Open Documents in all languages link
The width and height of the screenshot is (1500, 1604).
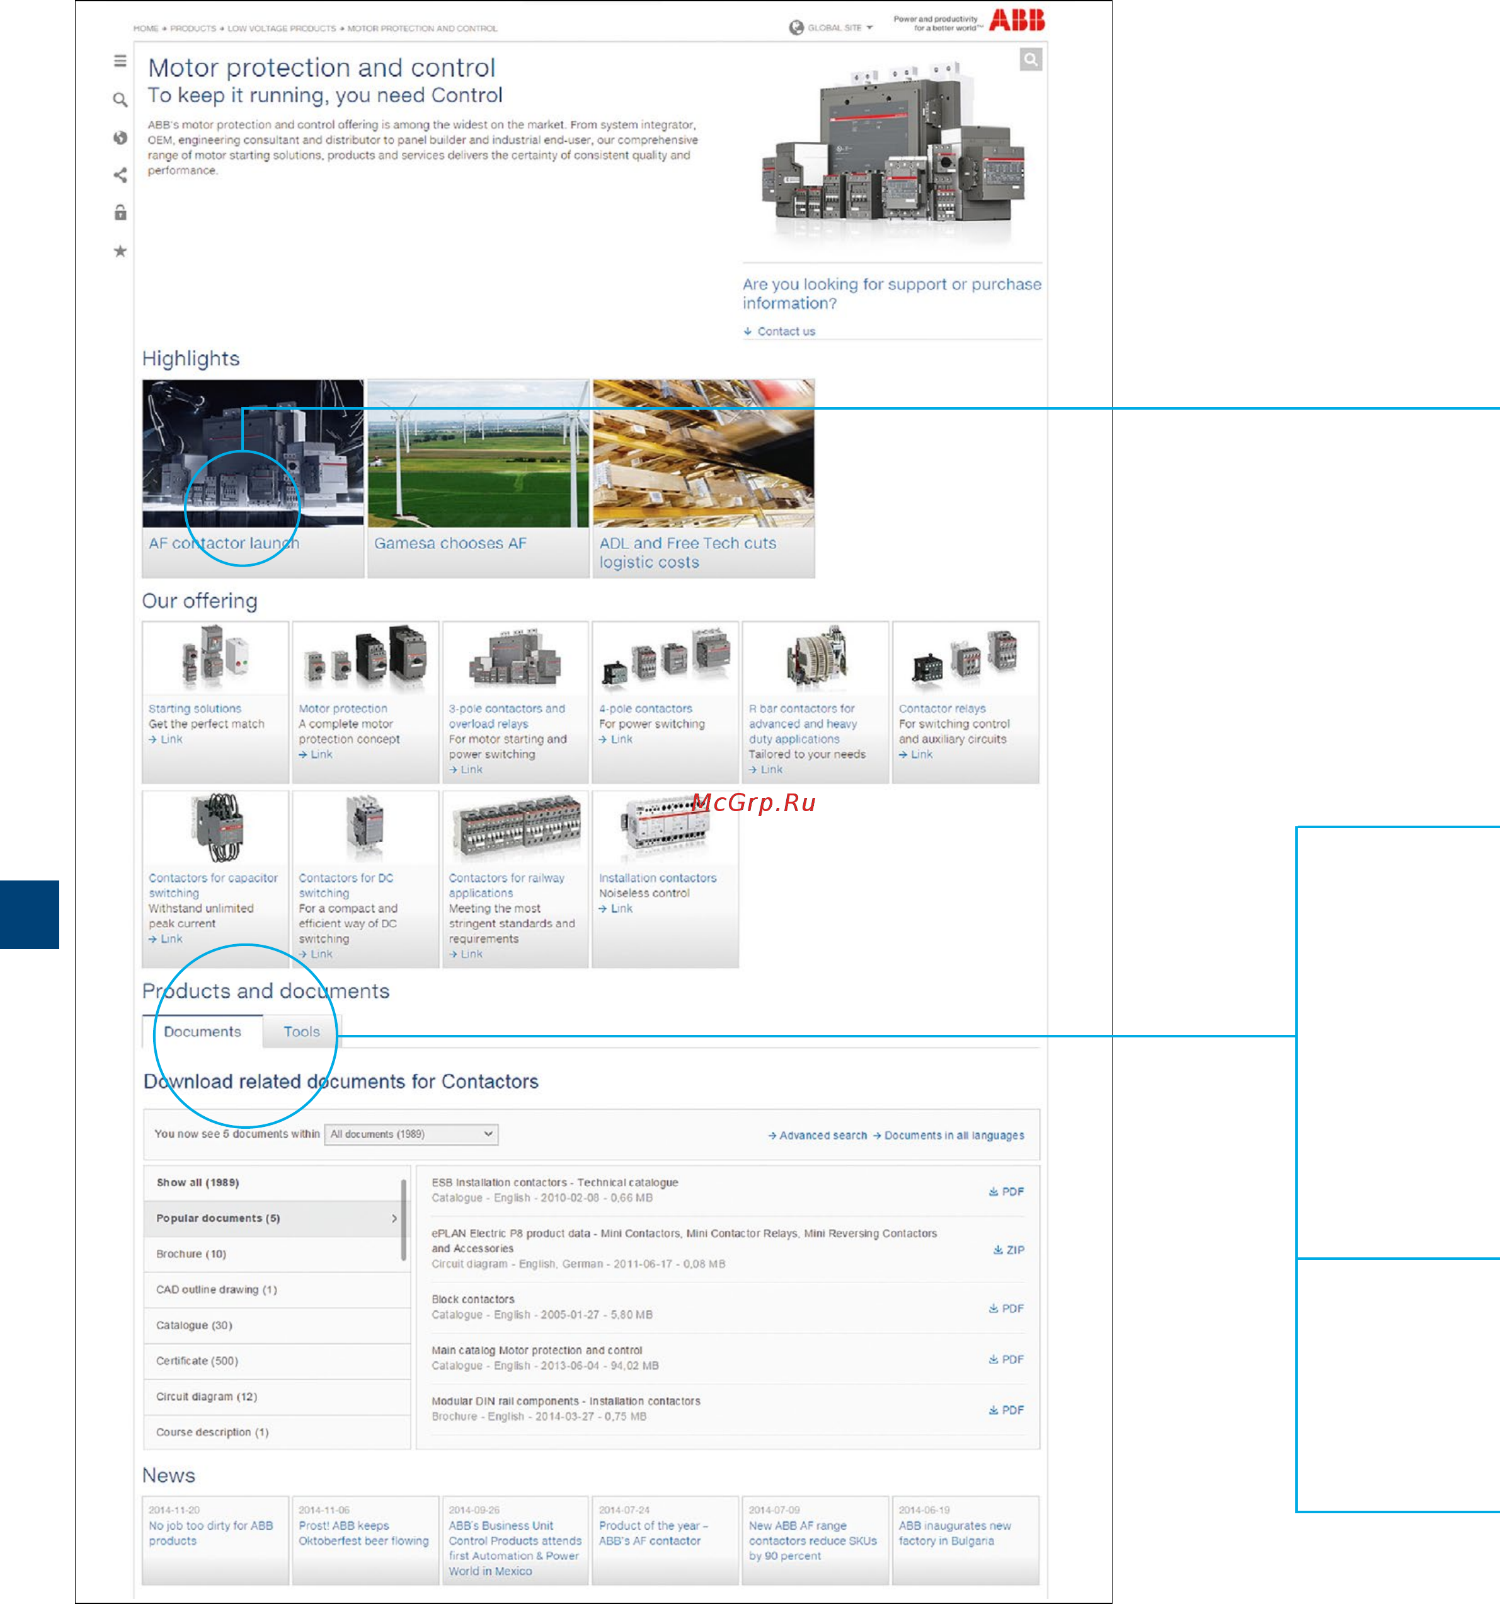click(948, 1135)
